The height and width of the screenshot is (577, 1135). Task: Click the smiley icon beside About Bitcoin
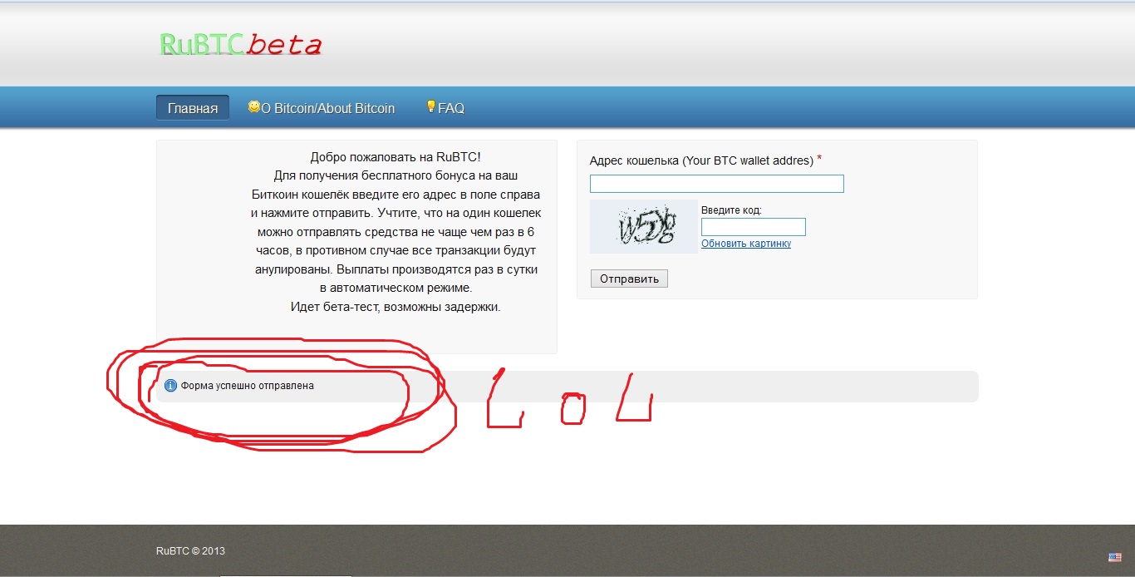click(254, 106)
